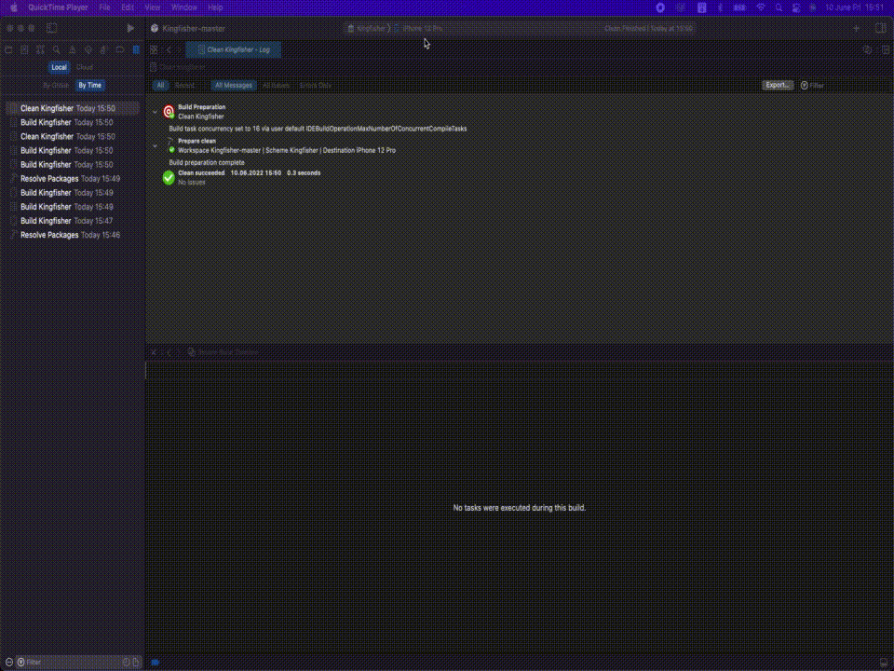
Task: Open the Project navigator icon
Action: tap(8, 49)
